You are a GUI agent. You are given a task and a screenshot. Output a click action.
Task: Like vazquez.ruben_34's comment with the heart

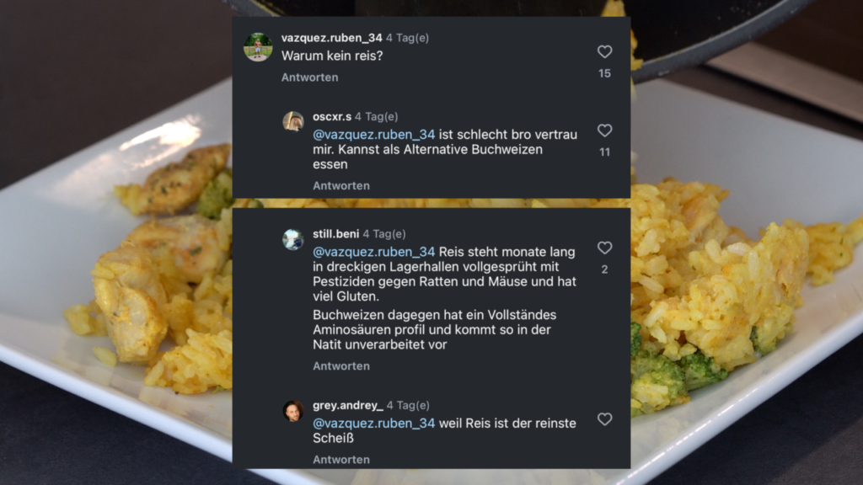(604, 51)
